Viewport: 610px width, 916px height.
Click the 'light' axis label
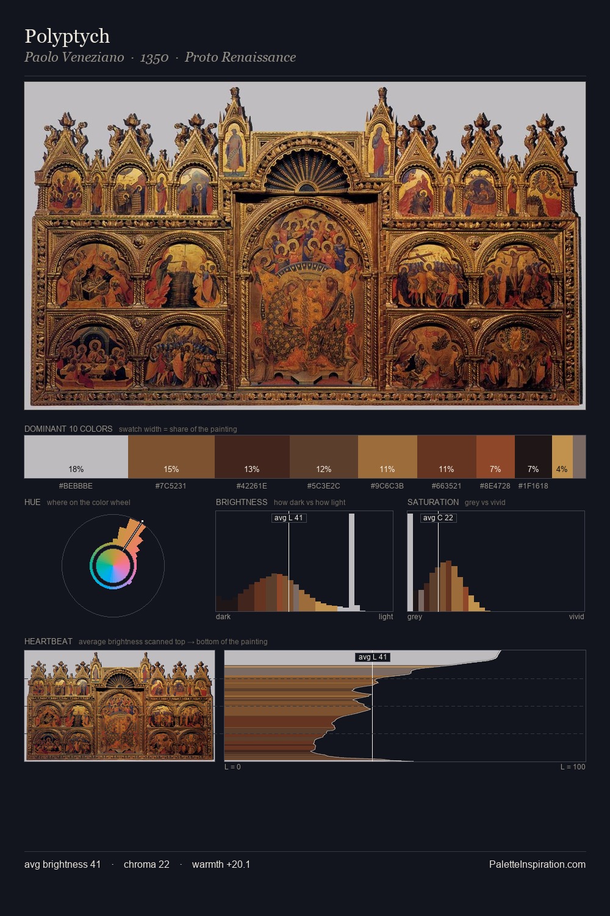386,617
